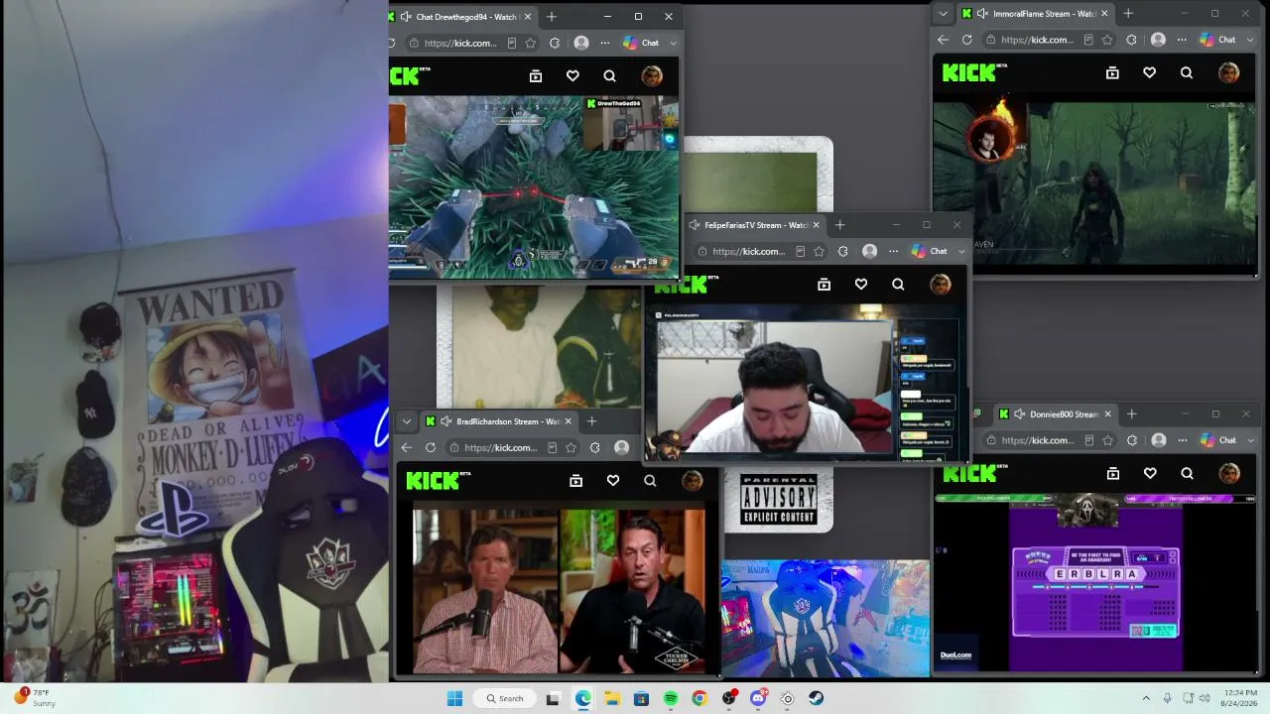Add a new tab in Donniee800 window

[x=1131, y=414]
